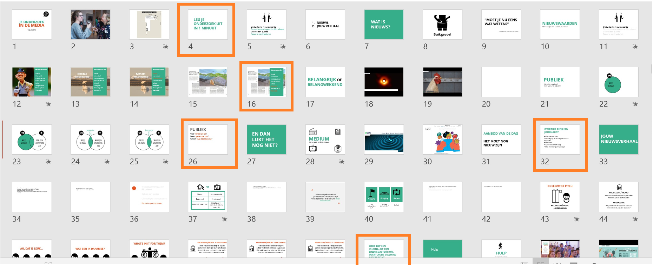
Task: Select green slide 27 'En dan lukt het nog niet?'
Action: pos(266,139)
